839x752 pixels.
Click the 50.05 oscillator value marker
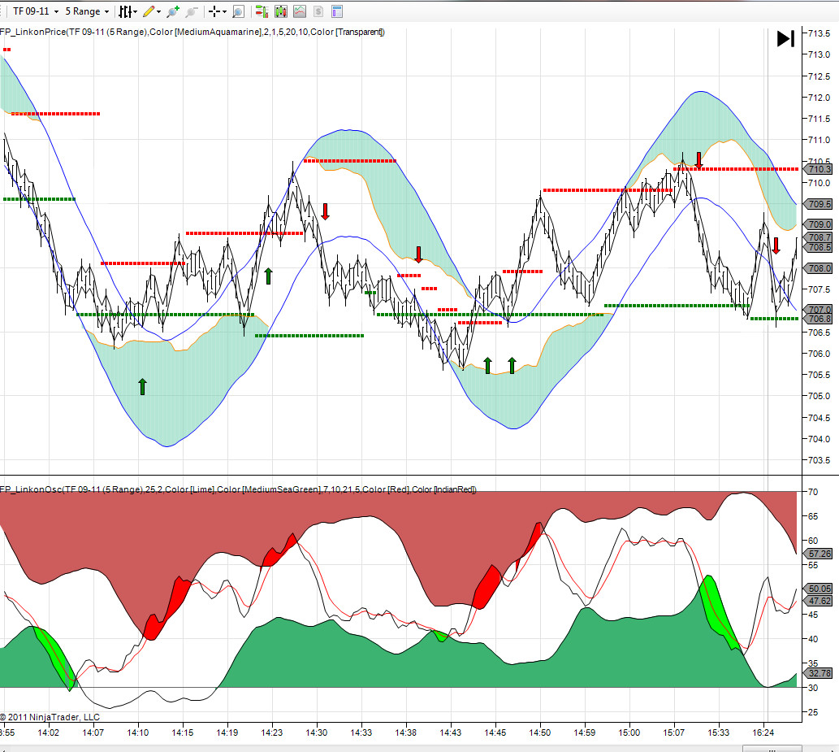819,589
